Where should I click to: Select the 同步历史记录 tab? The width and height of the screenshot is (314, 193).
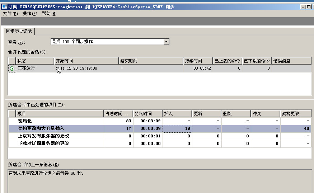point(19,31)
